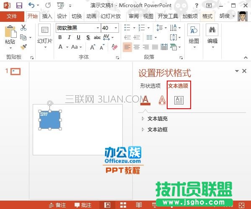Click the Paste clipboard icon
The image size is (251, 209).
10,31
